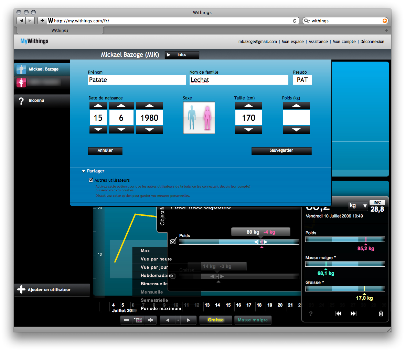This screenshot has height=351, width=405.
Task: Open the chart period calendar icon
Action: coord(138,320)
